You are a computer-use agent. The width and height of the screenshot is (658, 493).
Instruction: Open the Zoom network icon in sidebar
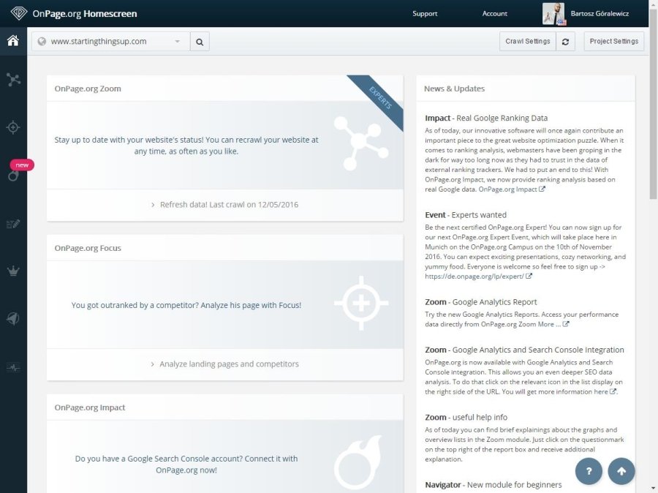[x=13, y=80]
